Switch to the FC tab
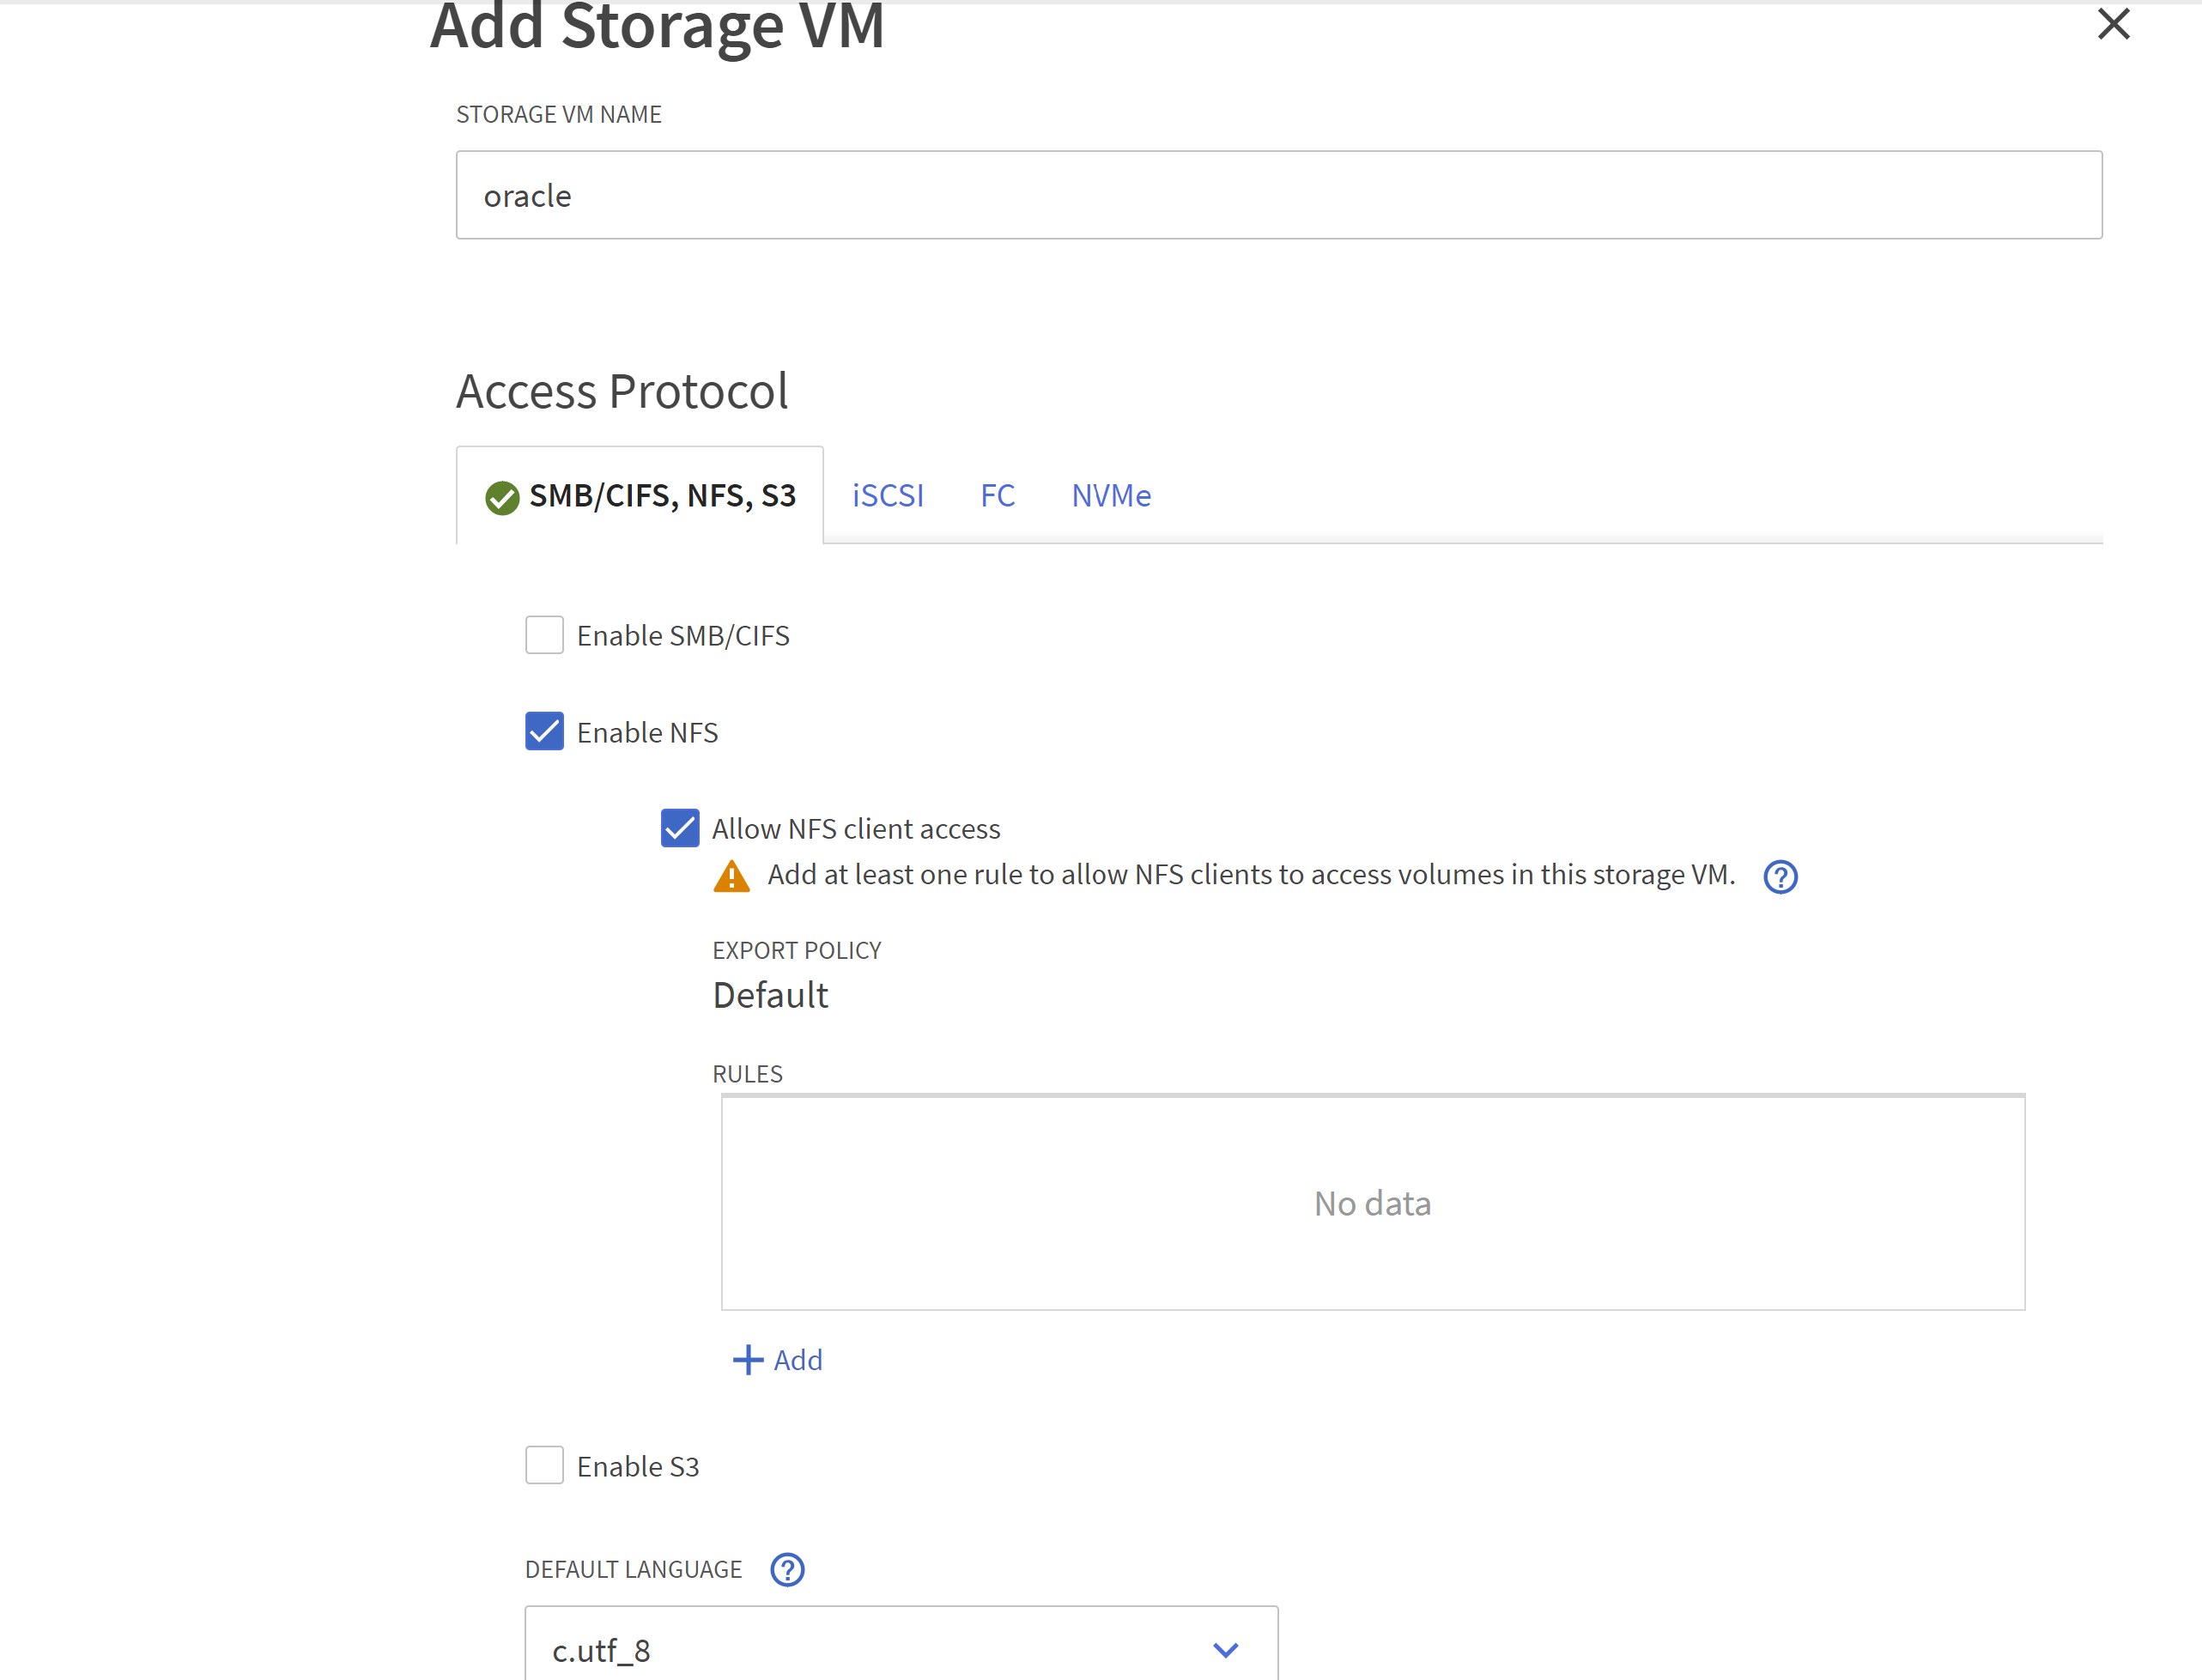The image size is (2202, 1680). coord(997,496)
